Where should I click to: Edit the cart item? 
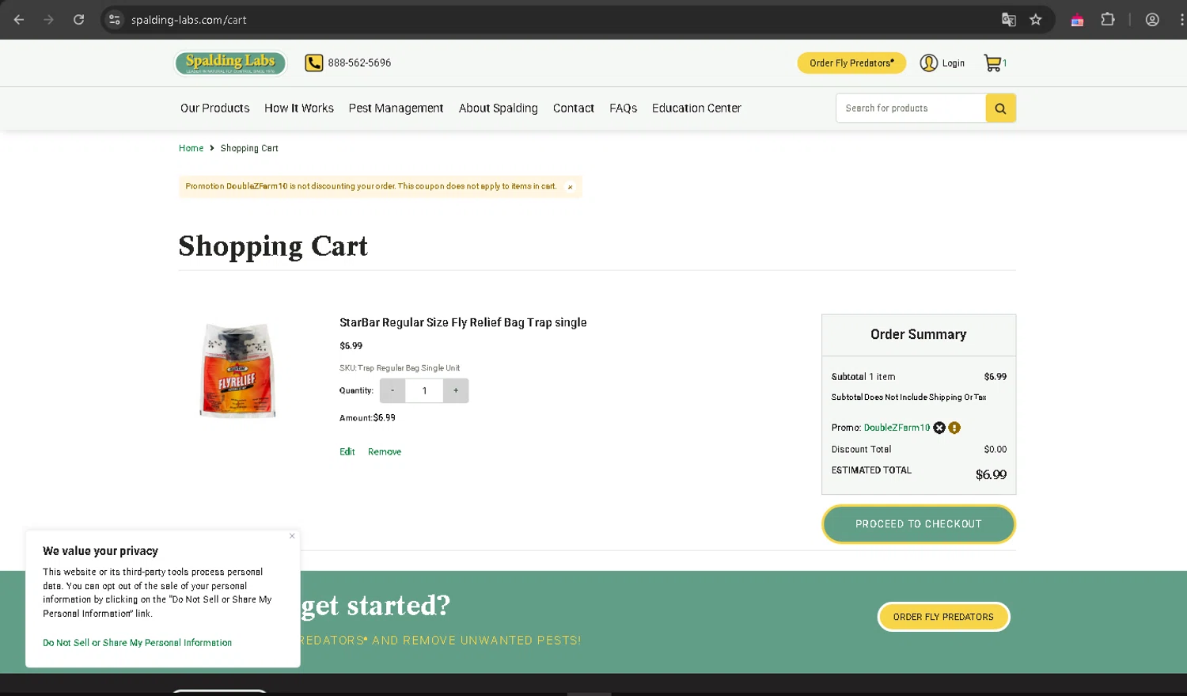coord(347,452)
